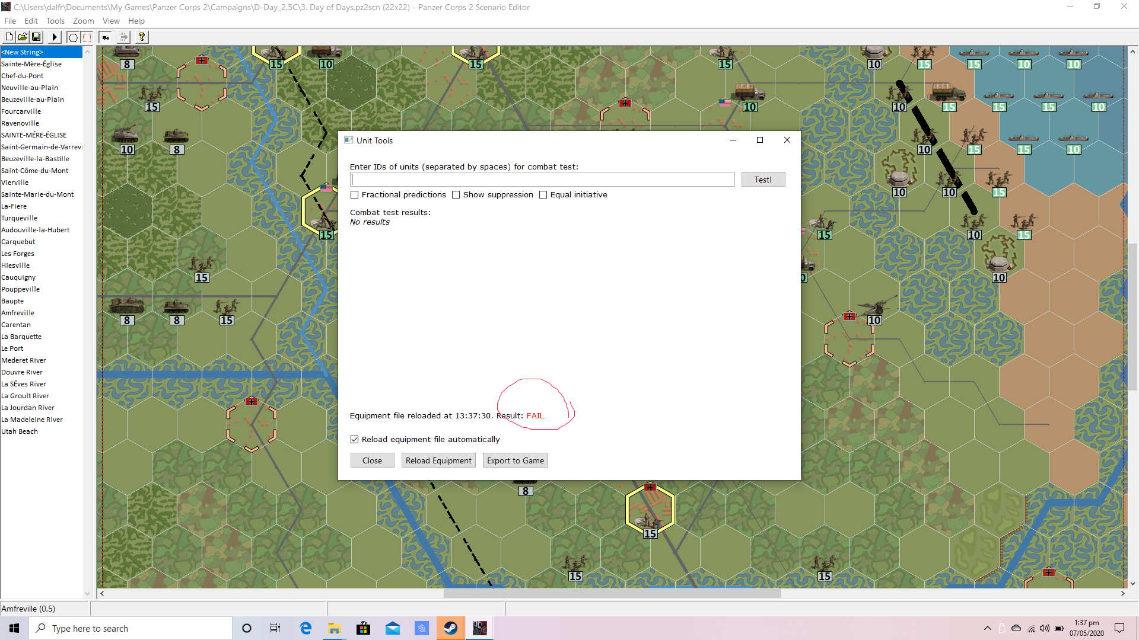
Task: Check the Show suppression option
Action: pos(456,195)
